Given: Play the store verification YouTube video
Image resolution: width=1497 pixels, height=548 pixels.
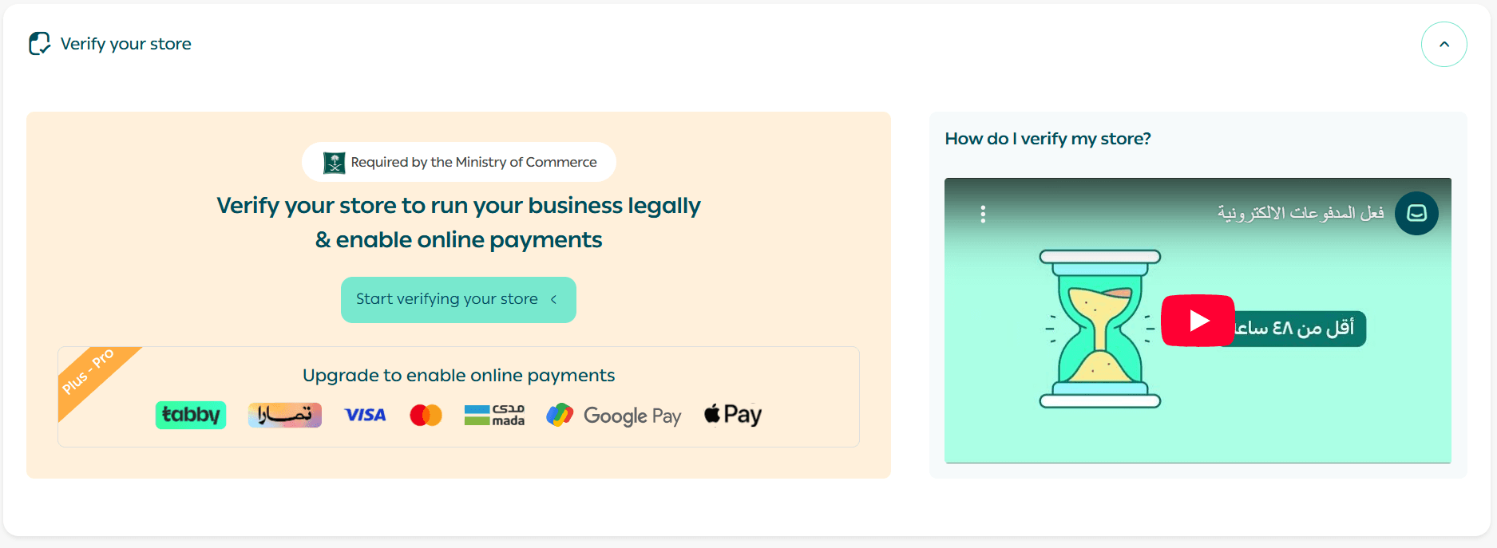Looking at the screenshot, I should coord(1198,321).
